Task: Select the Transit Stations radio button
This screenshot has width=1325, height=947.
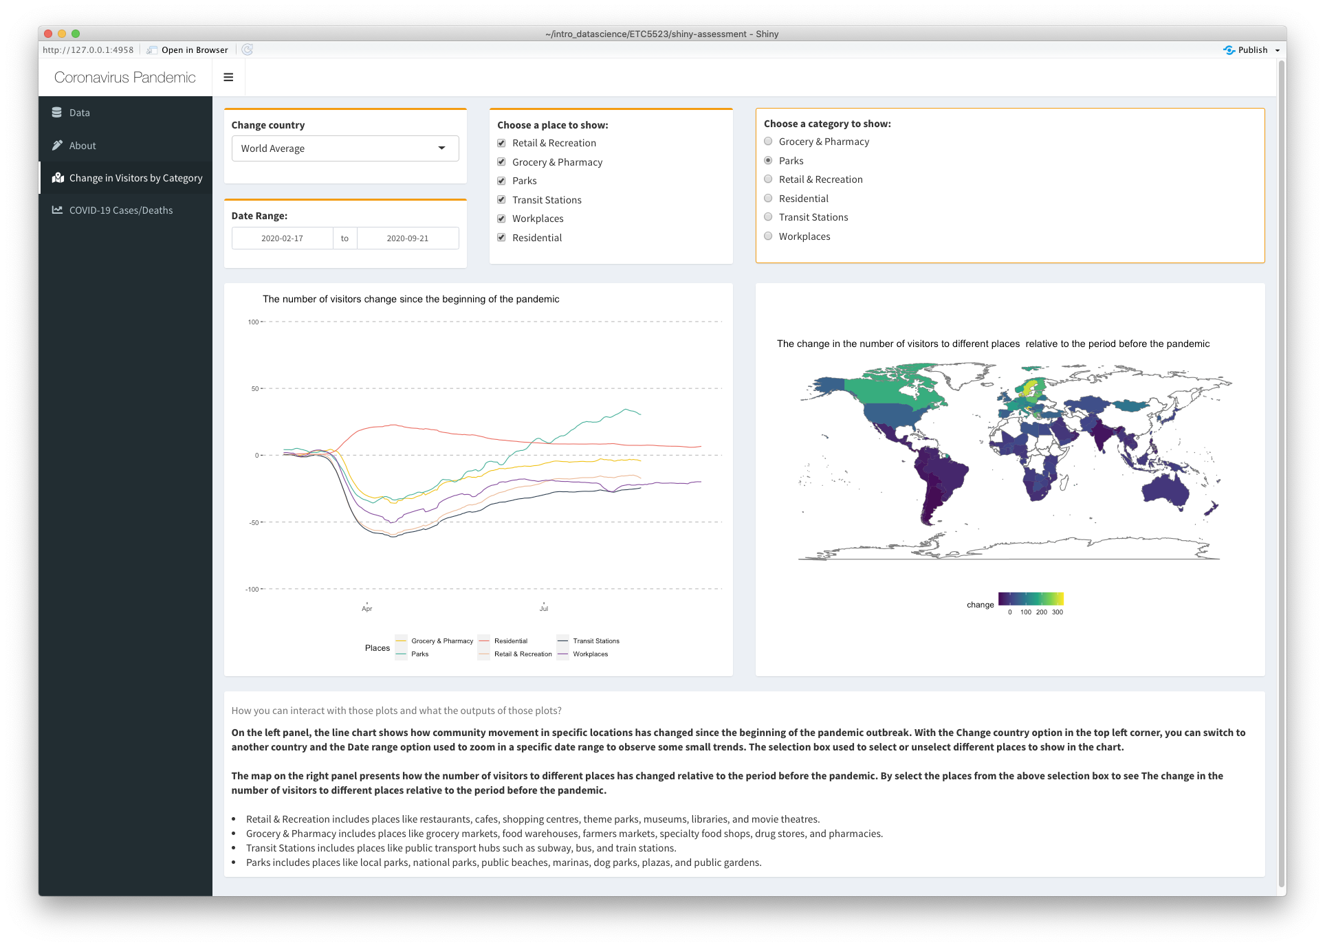Action: (768, 217)
